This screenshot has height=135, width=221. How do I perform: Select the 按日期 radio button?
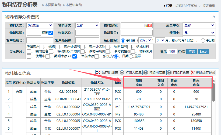[203, 41]
